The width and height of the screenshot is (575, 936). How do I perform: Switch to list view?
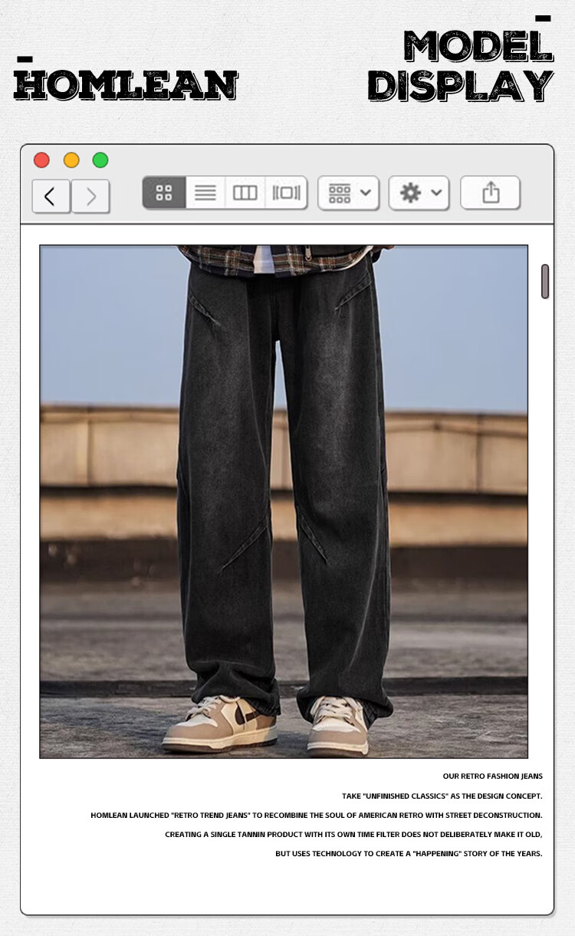[x=205, y=193]
